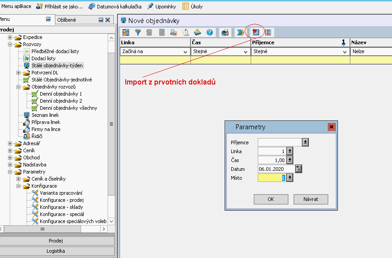Open the Příjemce dropdown in Parametry
Viewport: 392px width, 258px height.
[x=305, y=142]
